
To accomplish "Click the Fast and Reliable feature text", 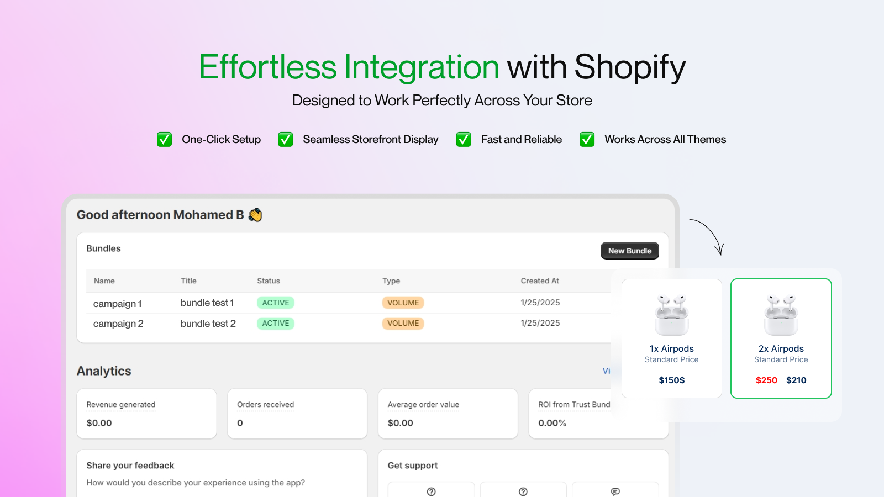I will coord(522,140).
